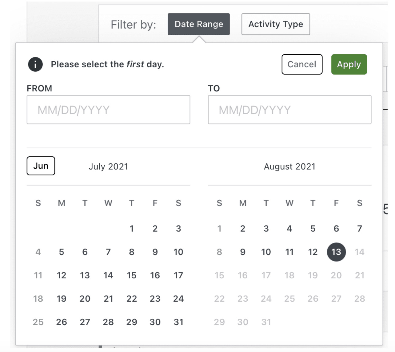Pick July 31 on the July calendar
Image resolution: width=395 pixels, height=352 pixels.
178,322
